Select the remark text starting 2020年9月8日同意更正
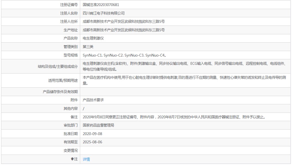The height and width of the screenshot is (165, 292). click(x=174, y=117)
